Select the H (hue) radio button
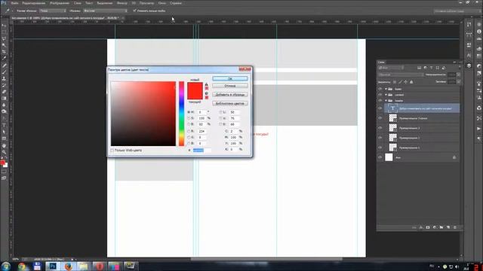 coord(189,112)
